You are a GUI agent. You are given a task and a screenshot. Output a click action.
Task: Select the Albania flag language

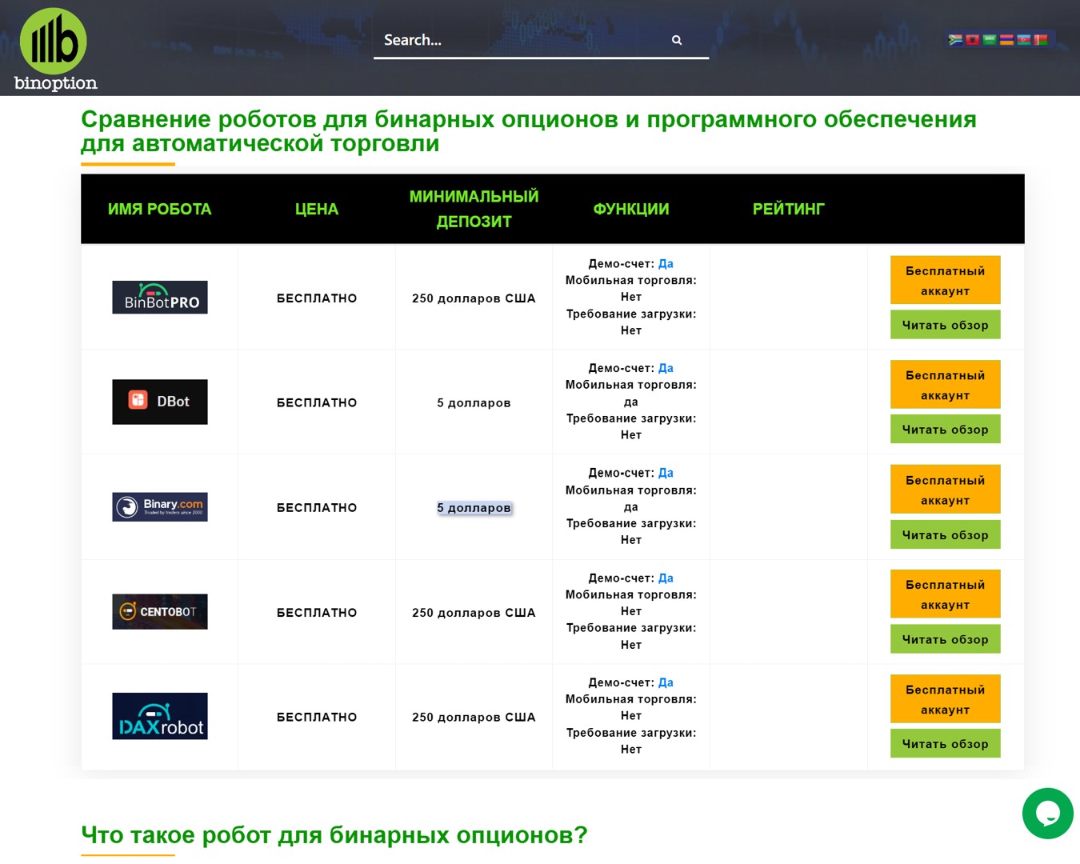tap(972, 39)
